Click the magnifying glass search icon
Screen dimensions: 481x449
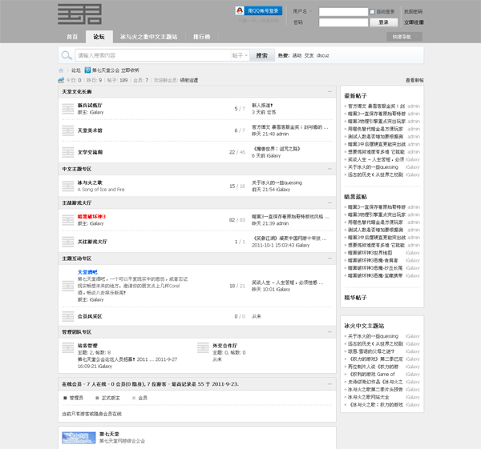pos(67,55)
